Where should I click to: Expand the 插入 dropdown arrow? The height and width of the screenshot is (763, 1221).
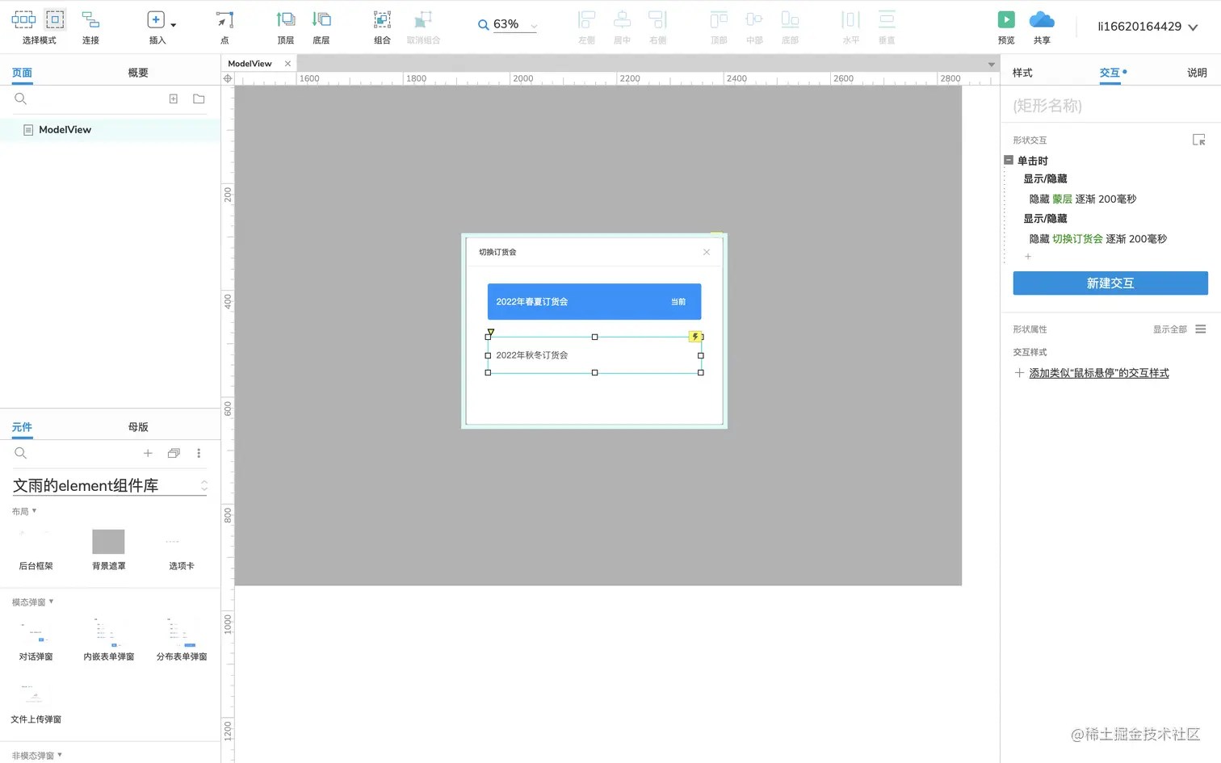173,25
